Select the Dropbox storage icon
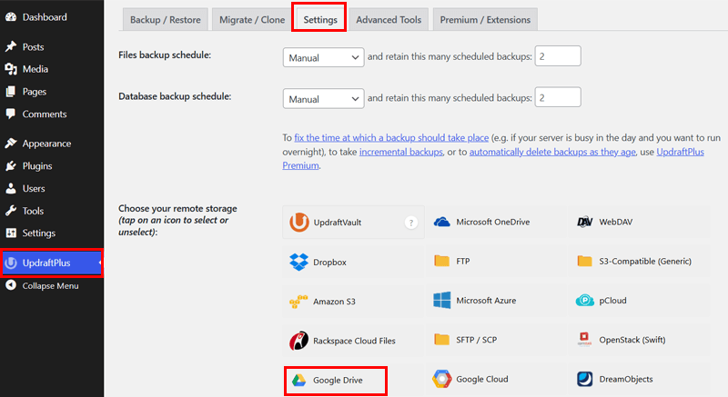This screenshot has width=728, height=397. (x=298, y=263)
